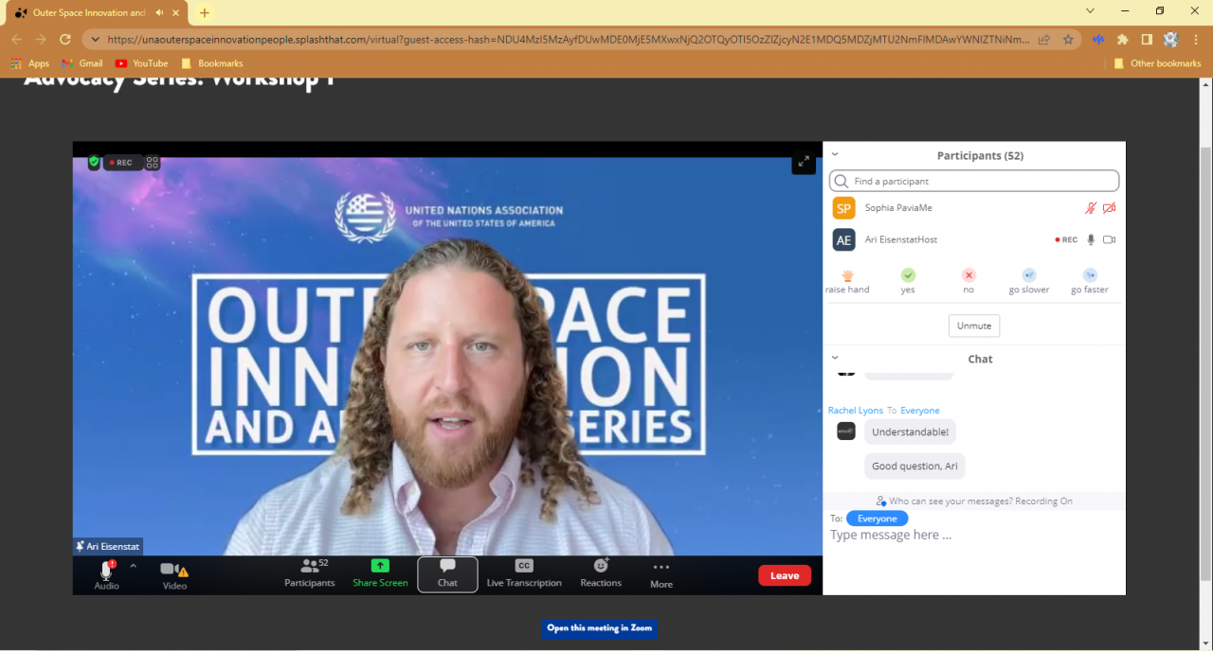Click the Unmute button in participants panel

coord(974,325)
